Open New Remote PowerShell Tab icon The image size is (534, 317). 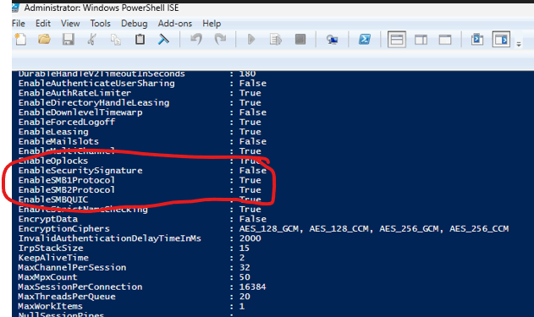coord(332,40)
